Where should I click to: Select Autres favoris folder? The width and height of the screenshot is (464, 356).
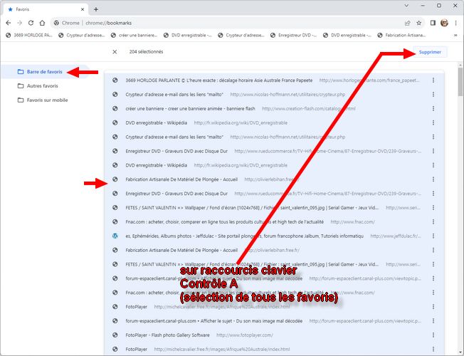[42, 86]
